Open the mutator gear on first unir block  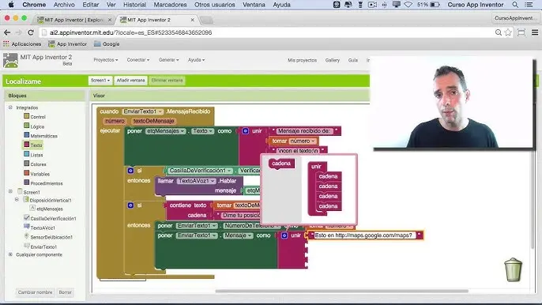246,131
